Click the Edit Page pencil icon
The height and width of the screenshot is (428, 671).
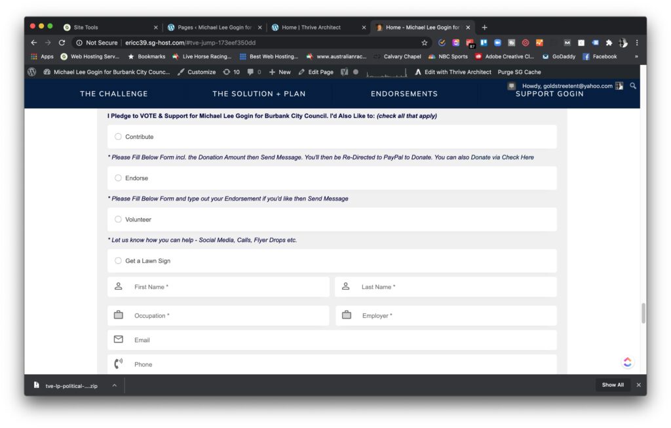coord(301,71)
